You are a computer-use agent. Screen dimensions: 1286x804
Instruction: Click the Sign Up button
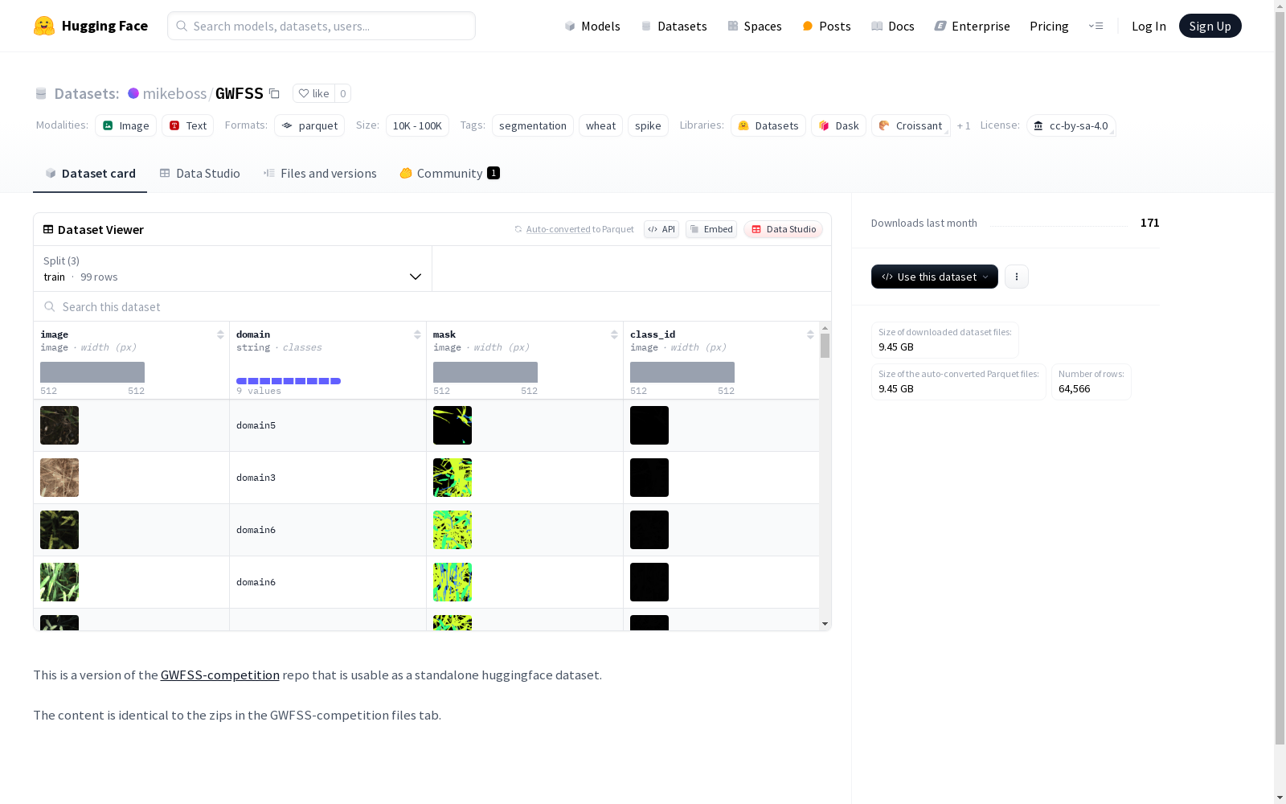tap(1210, 26)
